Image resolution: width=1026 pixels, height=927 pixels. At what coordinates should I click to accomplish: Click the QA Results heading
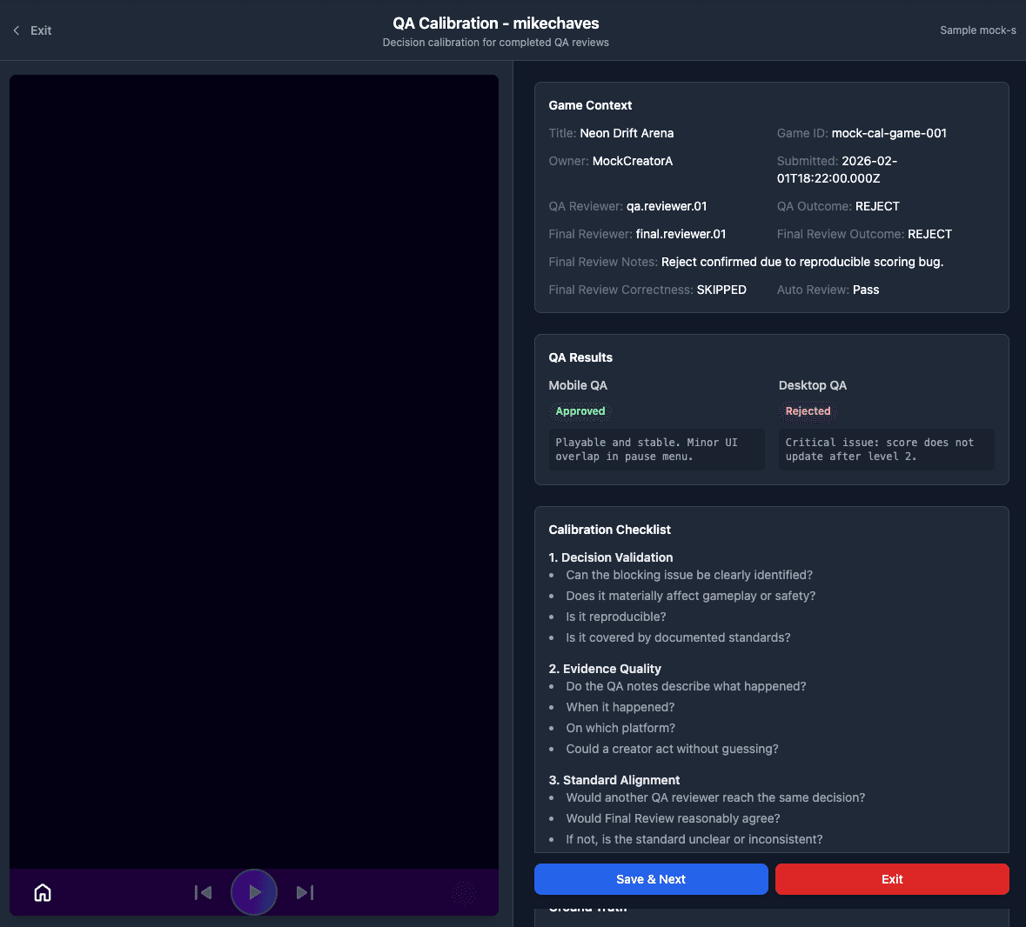(x=580, y=357)
